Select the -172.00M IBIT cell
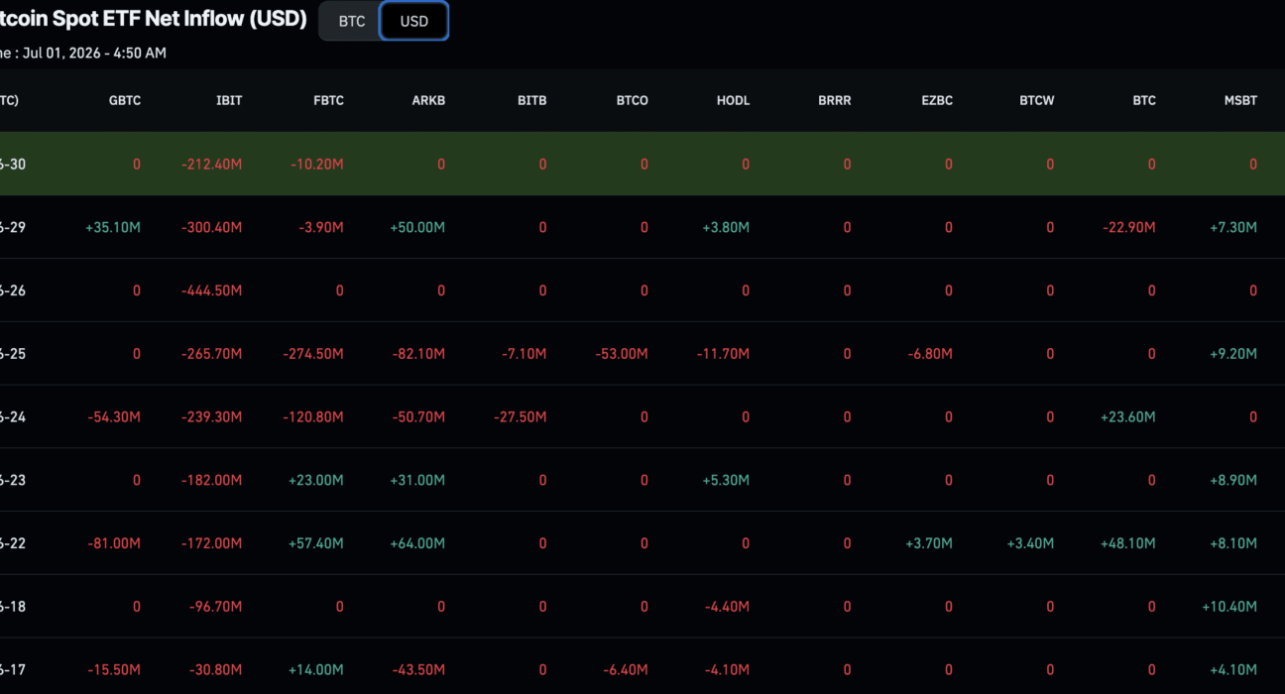The width and height of the screenshot is (1285, 694). (x=211, y=543)
